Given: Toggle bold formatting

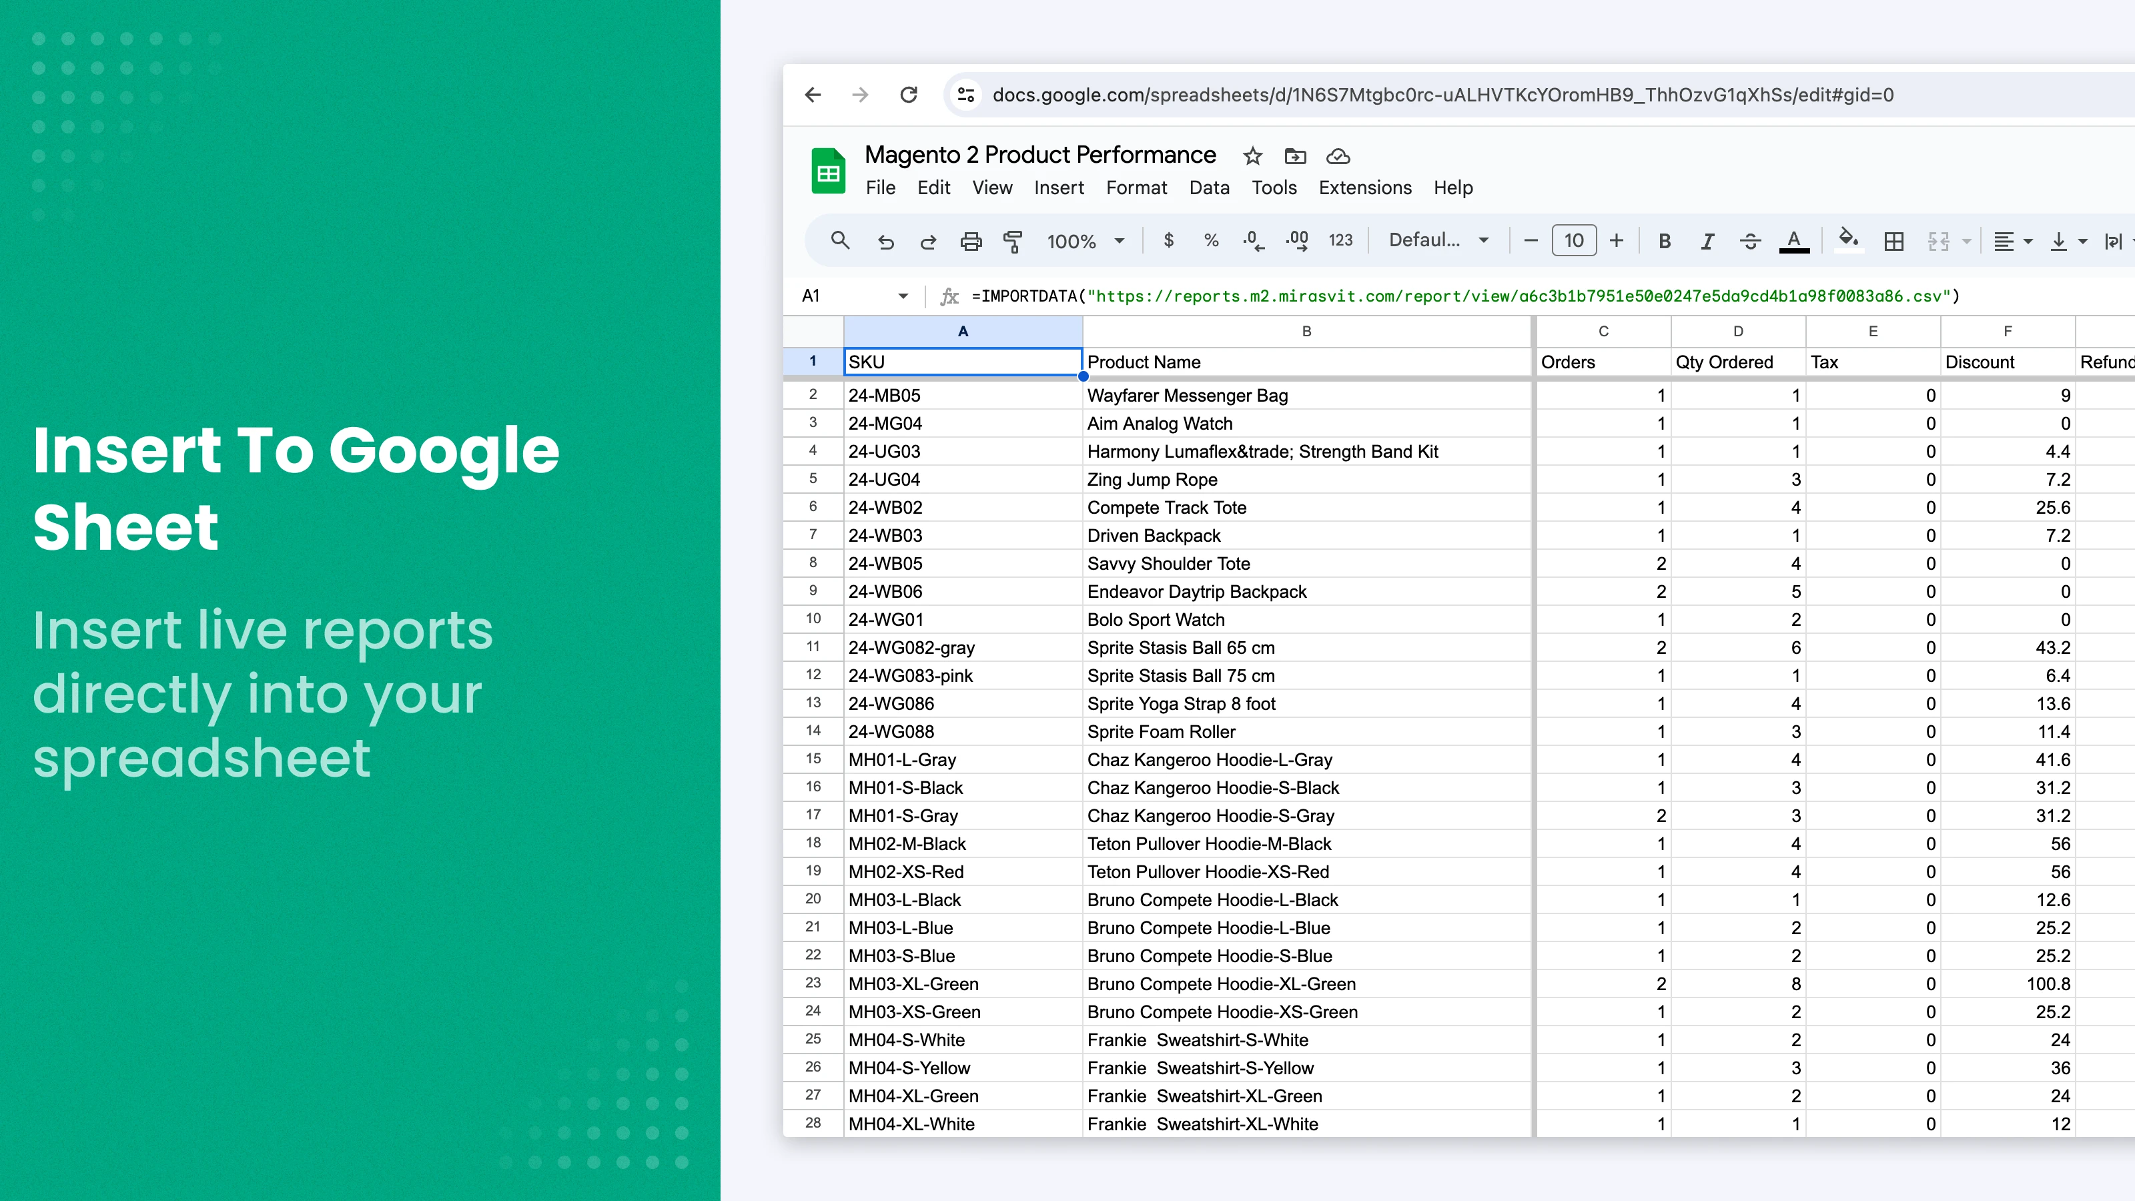Looking at the screenshot, I should (x=1664, y=240).
